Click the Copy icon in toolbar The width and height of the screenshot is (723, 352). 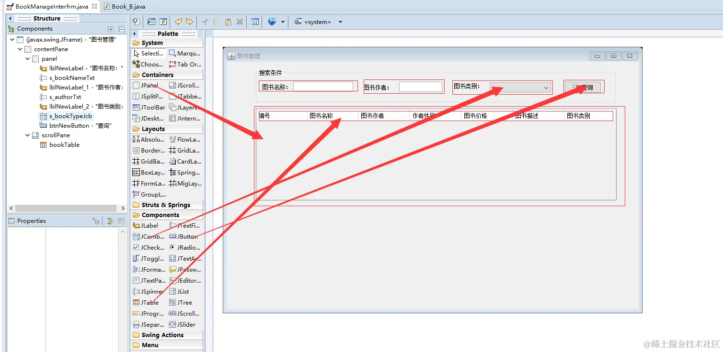(217, 22)
